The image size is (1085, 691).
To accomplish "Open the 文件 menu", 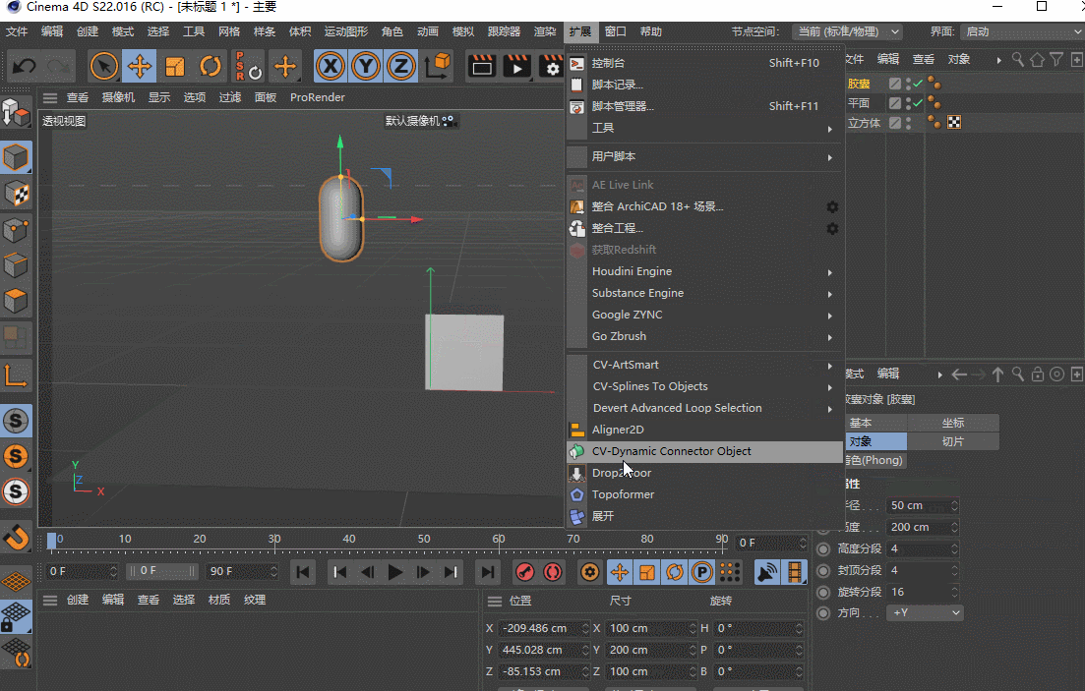I will tap(17, 31).
